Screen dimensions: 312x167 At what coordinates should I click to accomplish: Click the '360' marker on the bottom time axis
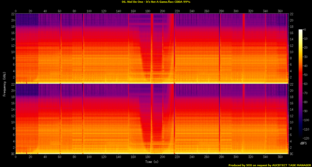[280, 157]
